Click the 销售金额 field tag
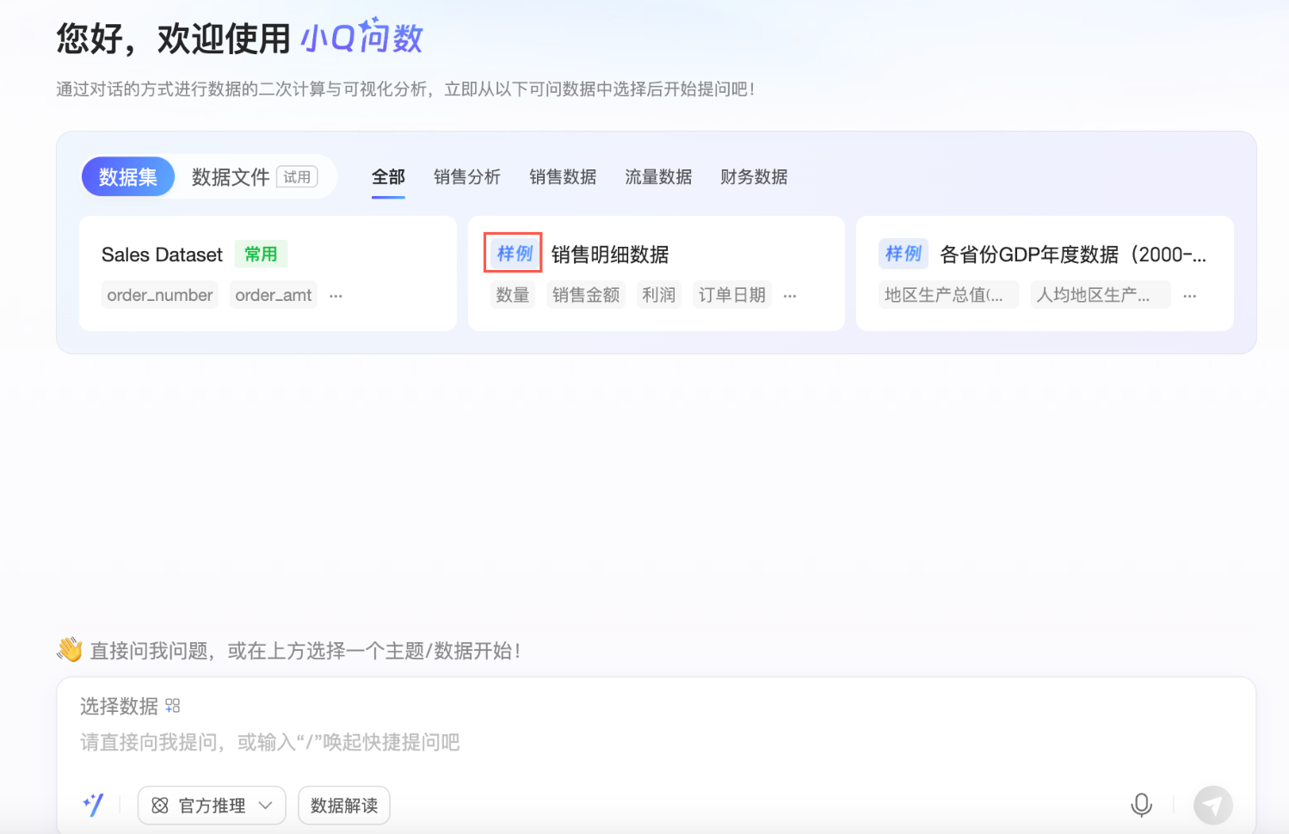This screenshot has width=1289, height=834. [586, 295]
